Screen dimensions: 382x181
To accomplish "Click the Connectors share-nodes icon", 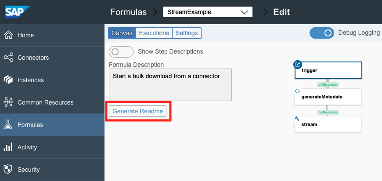I will (8, 58).
